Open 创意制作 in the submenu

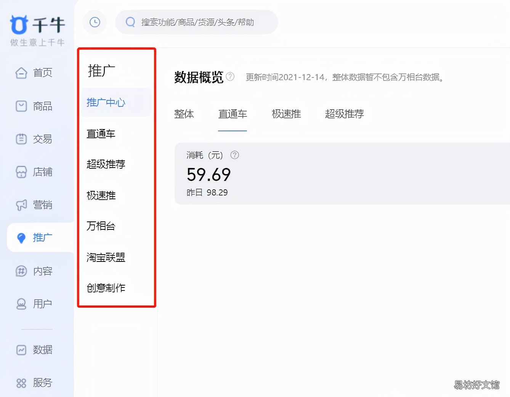pos(106,288)
